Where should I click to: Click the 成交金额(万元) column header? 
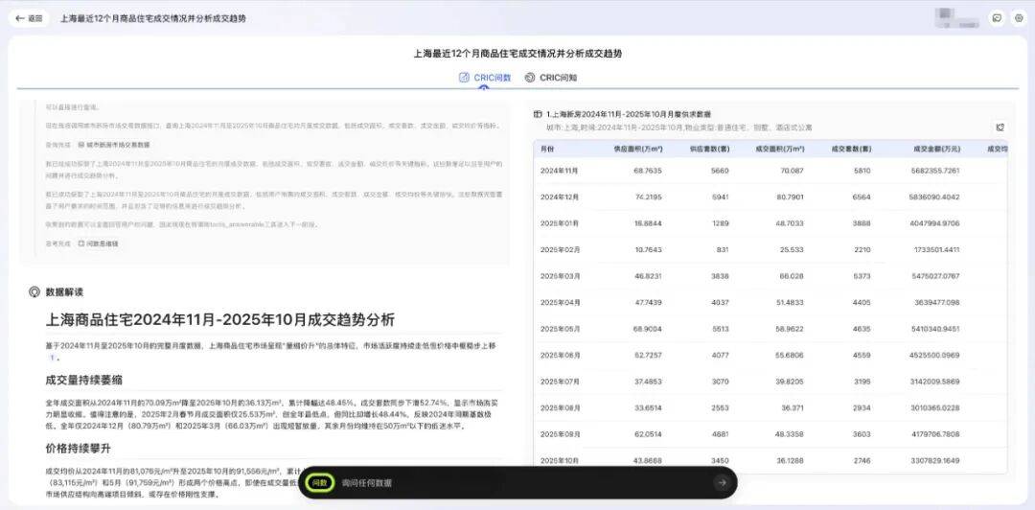[936, 150]
